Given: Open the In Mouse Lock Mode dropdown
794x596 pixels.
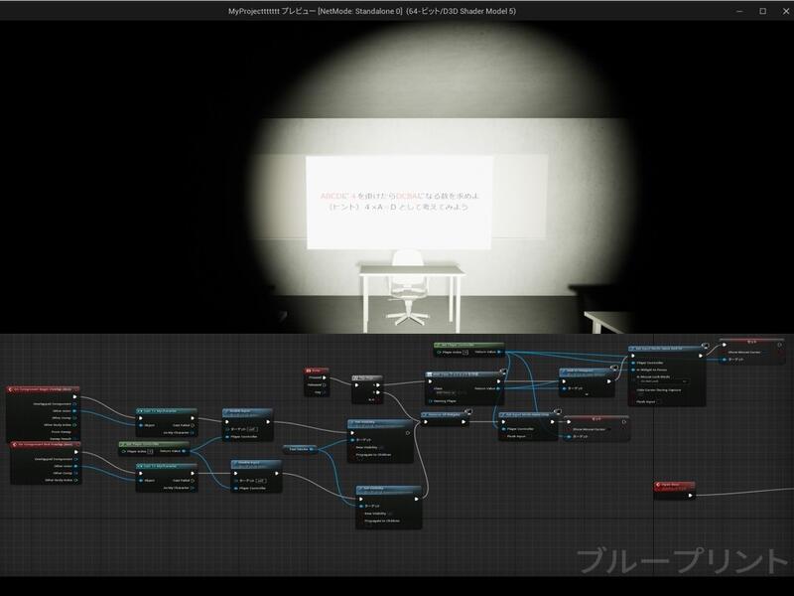Looking at the screenshot, I should click(x=662, y=380).
